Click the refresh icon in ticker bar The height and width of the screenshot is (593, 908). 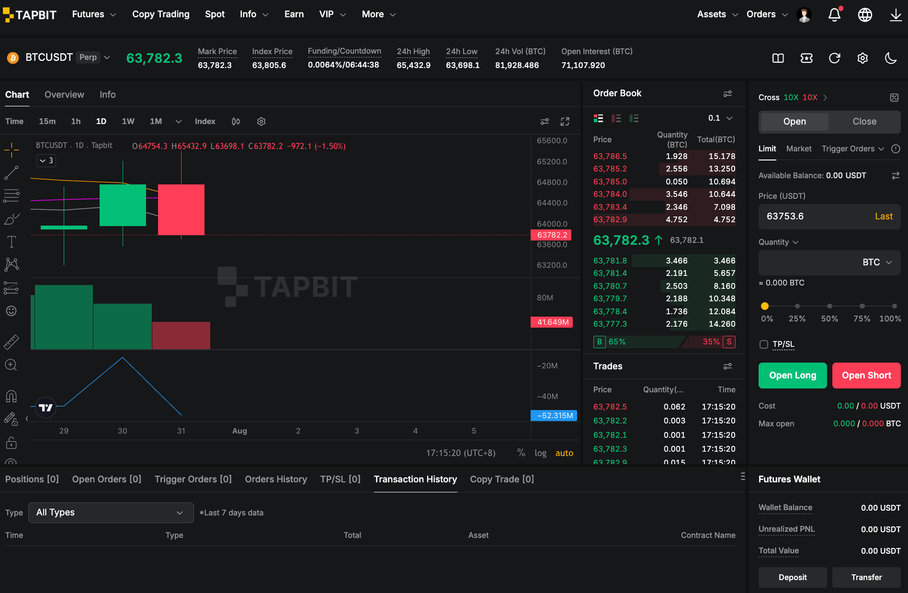click(x=835, y=58)
